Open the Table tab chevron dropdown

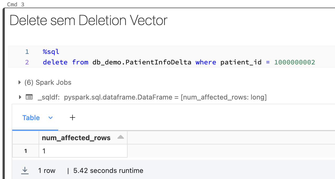[x=51, y=118]
